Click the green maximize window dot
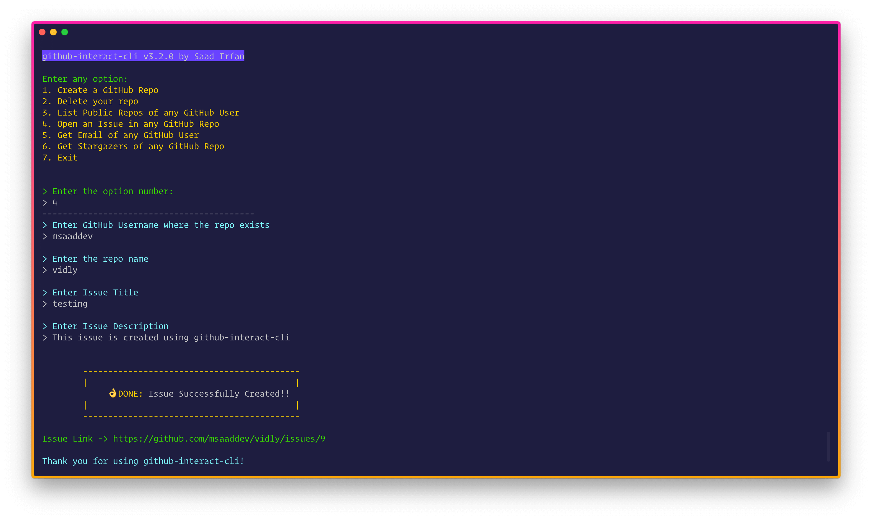Screen dimensions: 872x520 click(64, 32)
